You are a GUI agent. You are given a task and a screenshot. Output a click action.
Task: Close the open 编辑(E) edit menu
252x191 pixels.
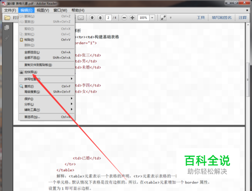[26, 11]
